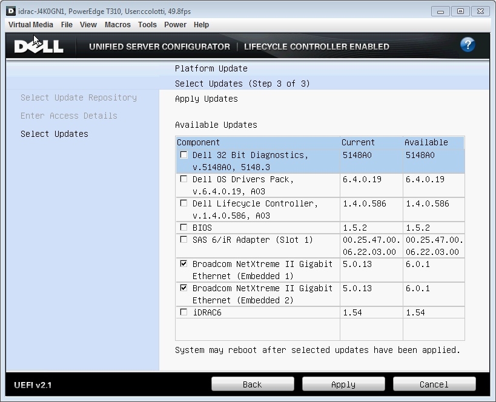Click Apply to install selected updates
Screen dimensions: 496x402
click(343, 384)
